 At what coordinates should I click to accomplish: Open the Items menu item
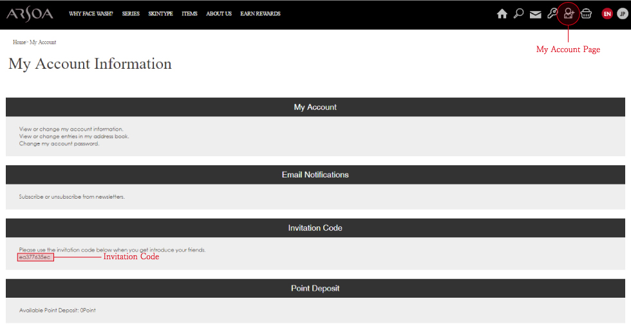189,14
